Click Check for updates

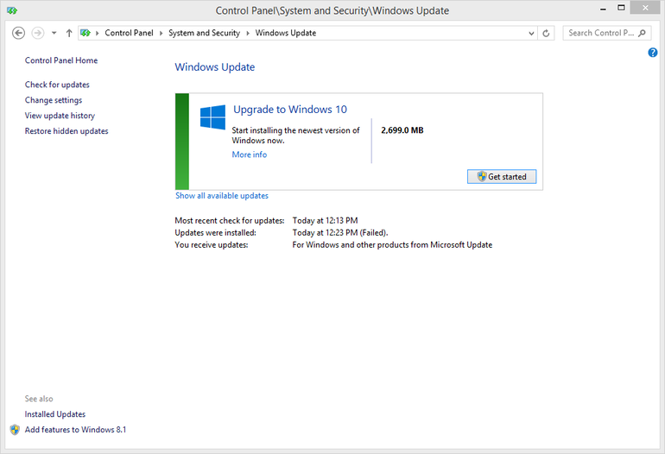pyautogui.click(x=57, y=85)
